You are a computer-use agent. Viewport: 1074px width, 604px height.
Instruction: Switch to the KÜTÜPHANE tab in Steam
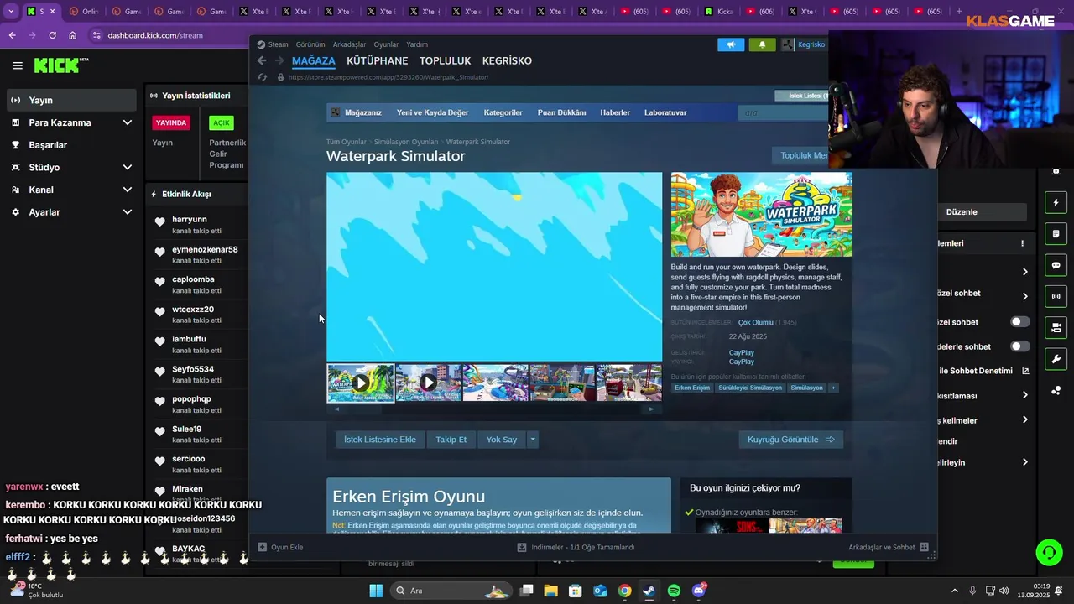377,60
